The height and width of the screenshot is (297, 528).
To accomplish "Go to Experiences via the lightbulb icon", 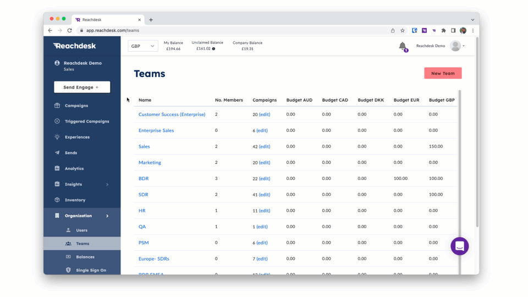I will [x=57, y=137].
